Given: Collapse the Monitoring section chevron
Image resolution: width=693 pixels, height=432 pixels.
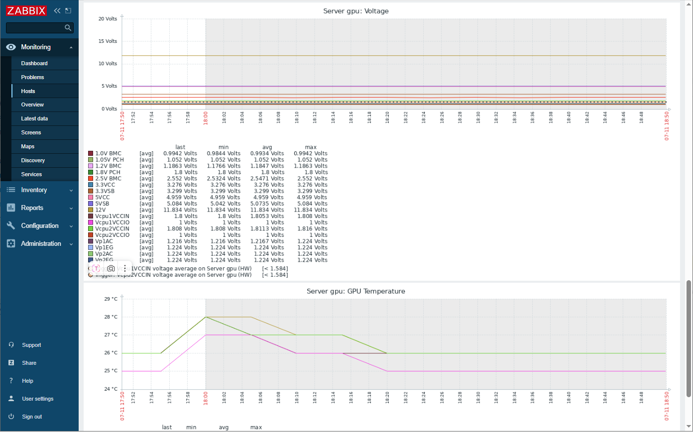Looking at the screenshot, I should (x=71, y=47).
